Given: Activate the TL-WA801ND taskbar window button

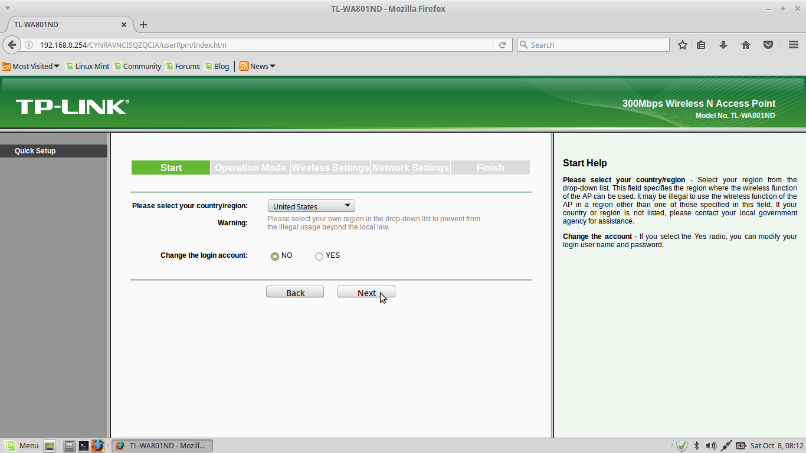Looking at the screenshot, I should click(x=162, y=446).
